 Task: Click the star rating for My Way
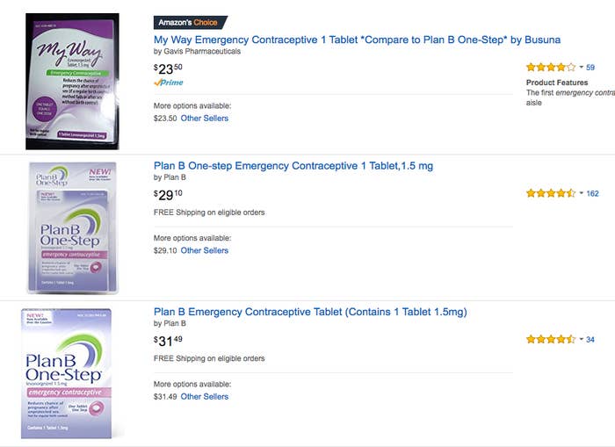551,67
